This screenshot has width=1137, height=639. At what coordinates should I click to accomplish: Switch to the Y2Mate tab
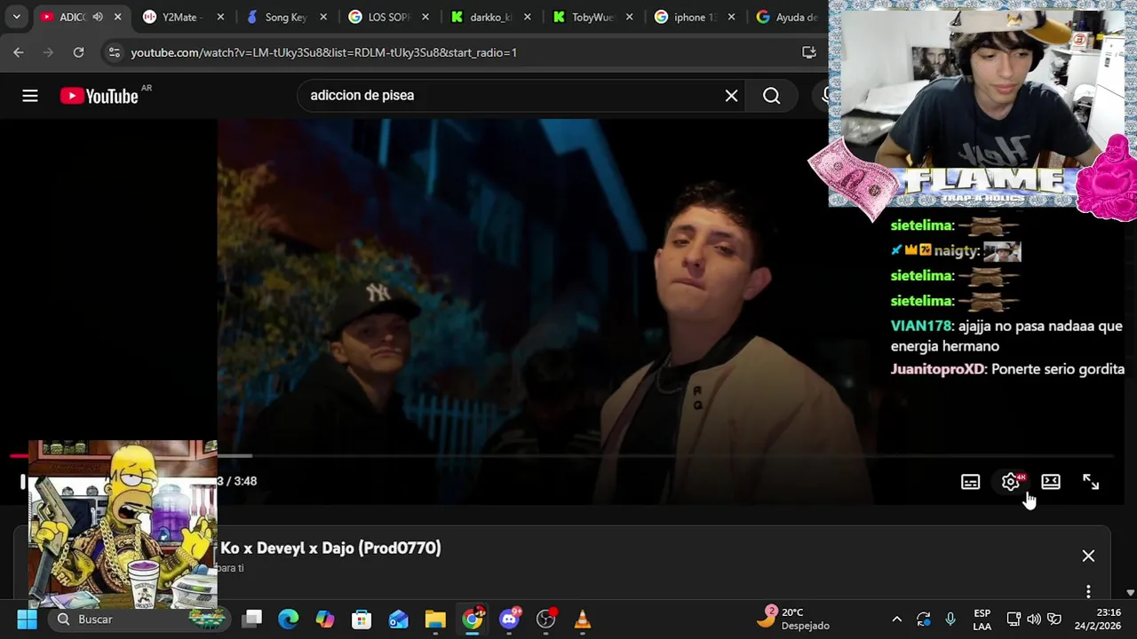click(182, 17)
